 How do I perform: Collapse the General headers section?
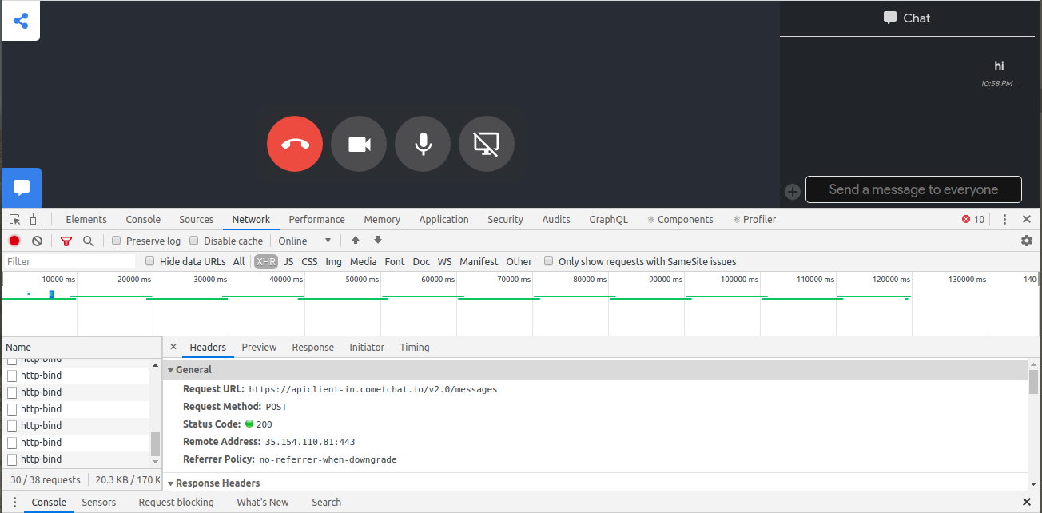tap(193, 370)
